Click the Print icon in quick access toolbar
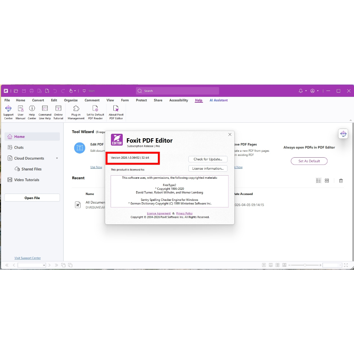 (31, 91)
